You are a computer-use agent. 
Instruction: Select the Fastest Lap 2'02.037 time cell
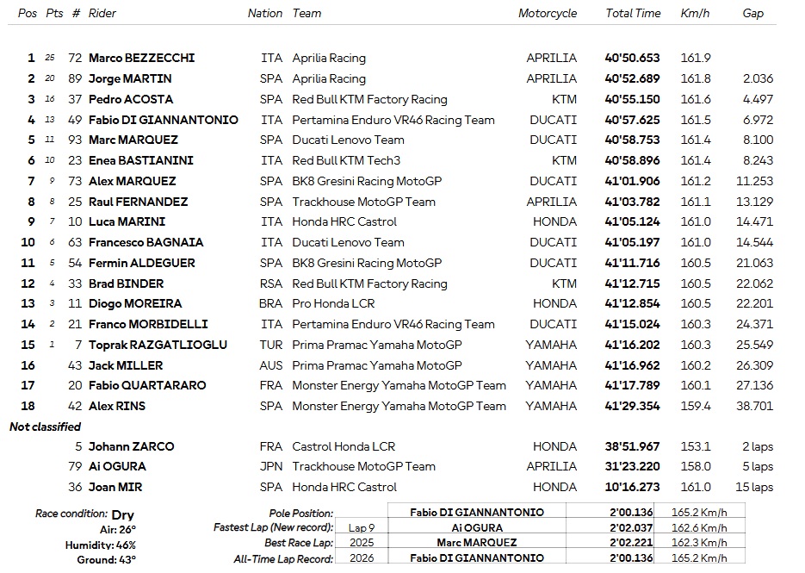click(631, 527)
